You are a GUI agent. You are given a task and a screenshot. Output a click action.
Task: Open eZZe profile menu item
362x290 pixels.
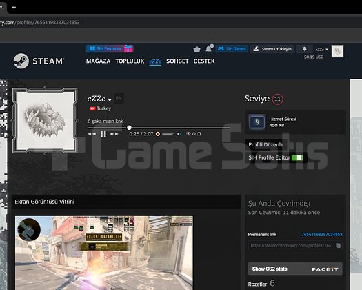[155, 61]
